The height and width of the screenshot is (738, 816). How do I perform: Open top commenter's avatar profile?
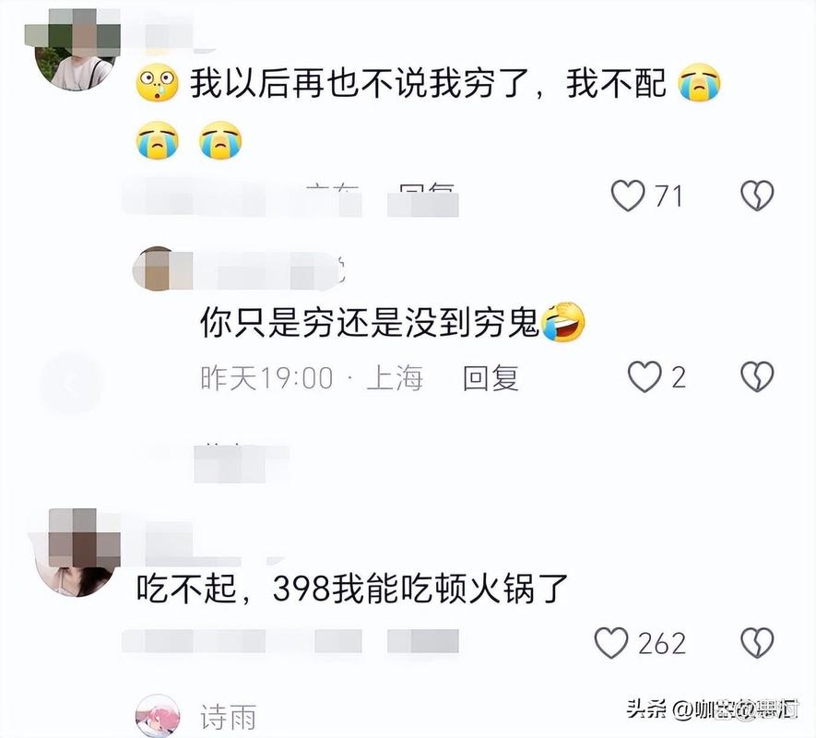coord(76,51)
